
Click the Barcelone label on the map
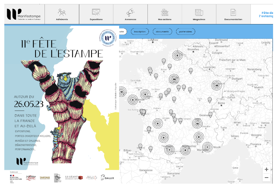coord(173,173)
